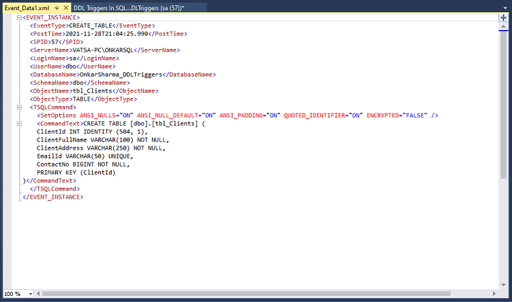Click the closing CommandText tag
This screenshot has width=512, height=302.
coord(51,180)
